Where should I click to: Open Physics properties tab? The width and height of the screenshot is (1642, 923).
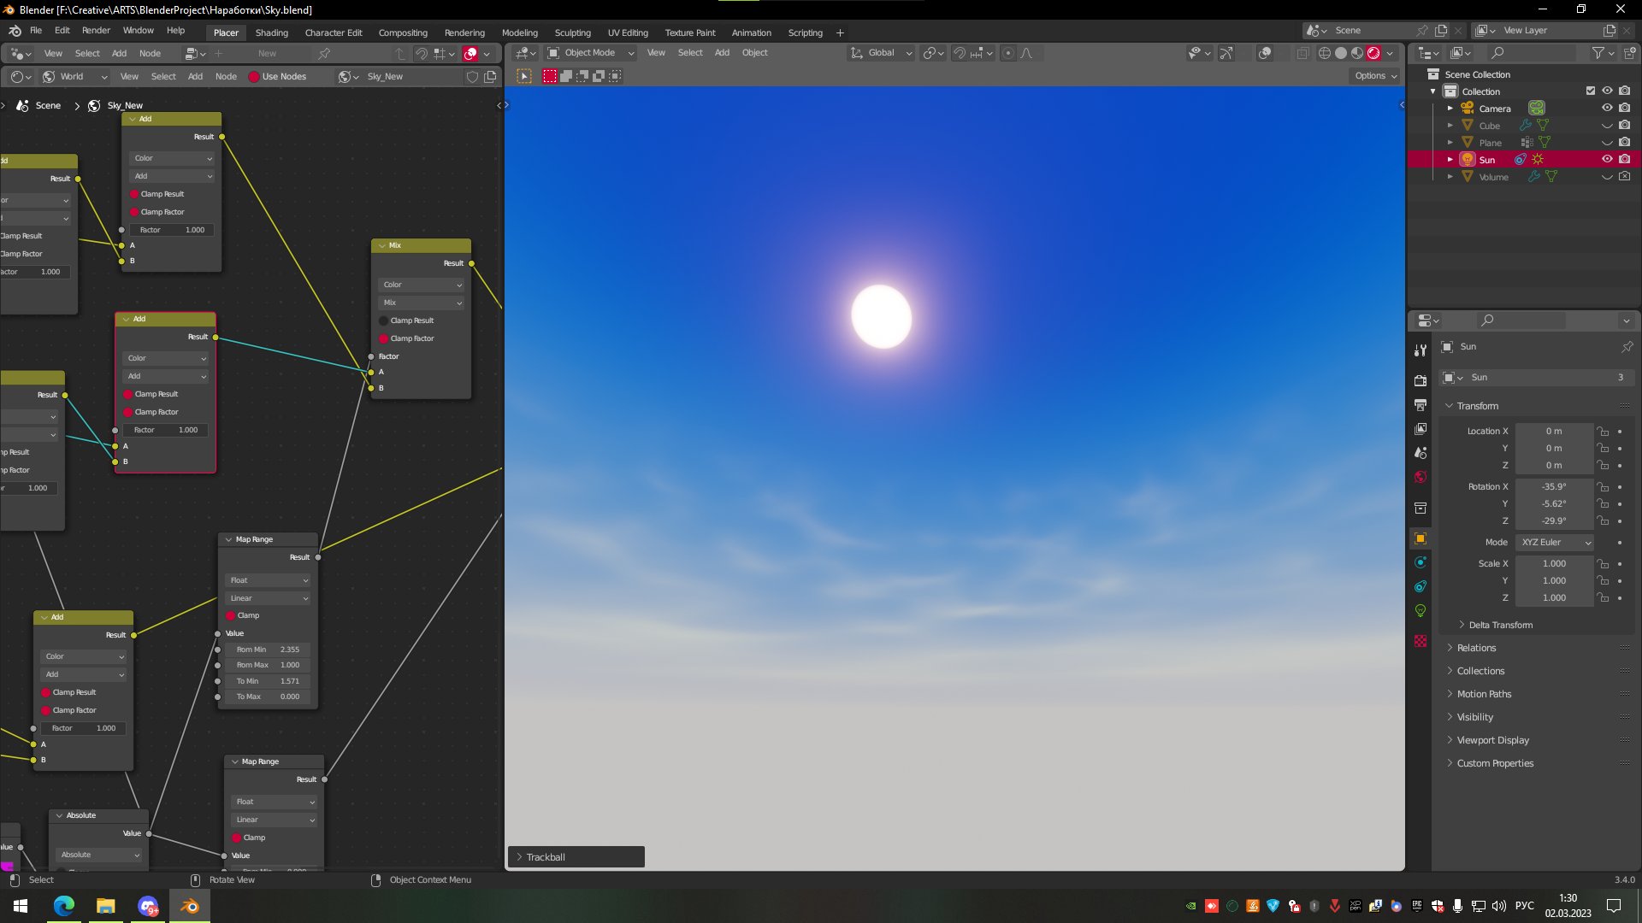tap(1421, 562)
